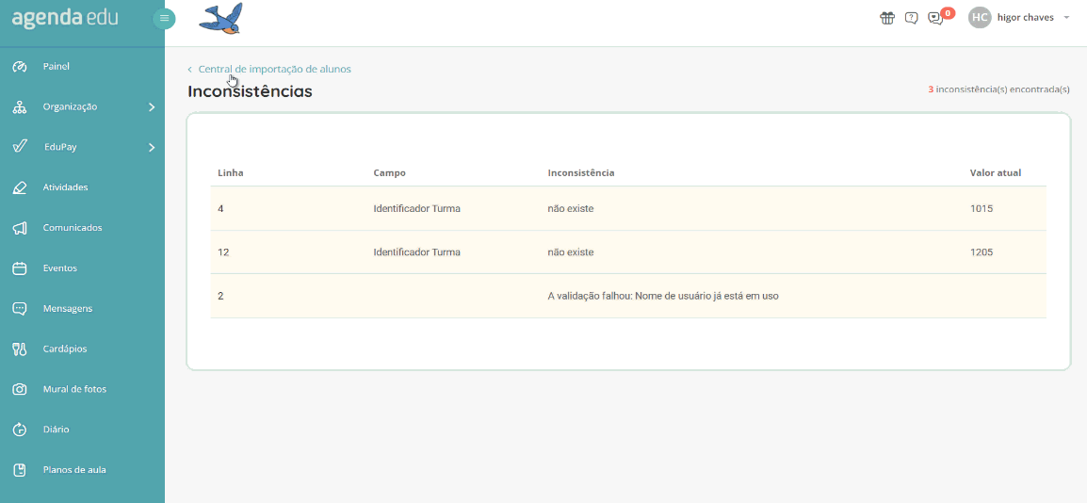Open Planos de aula menu item
Screen dimensions: 1087x503
click(x=73, y=470)
